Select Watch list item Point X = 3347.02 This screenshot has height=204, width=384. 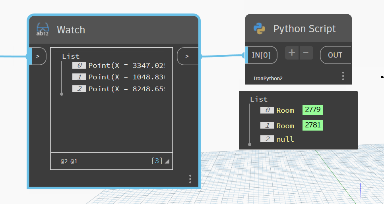tap(126, 65)
